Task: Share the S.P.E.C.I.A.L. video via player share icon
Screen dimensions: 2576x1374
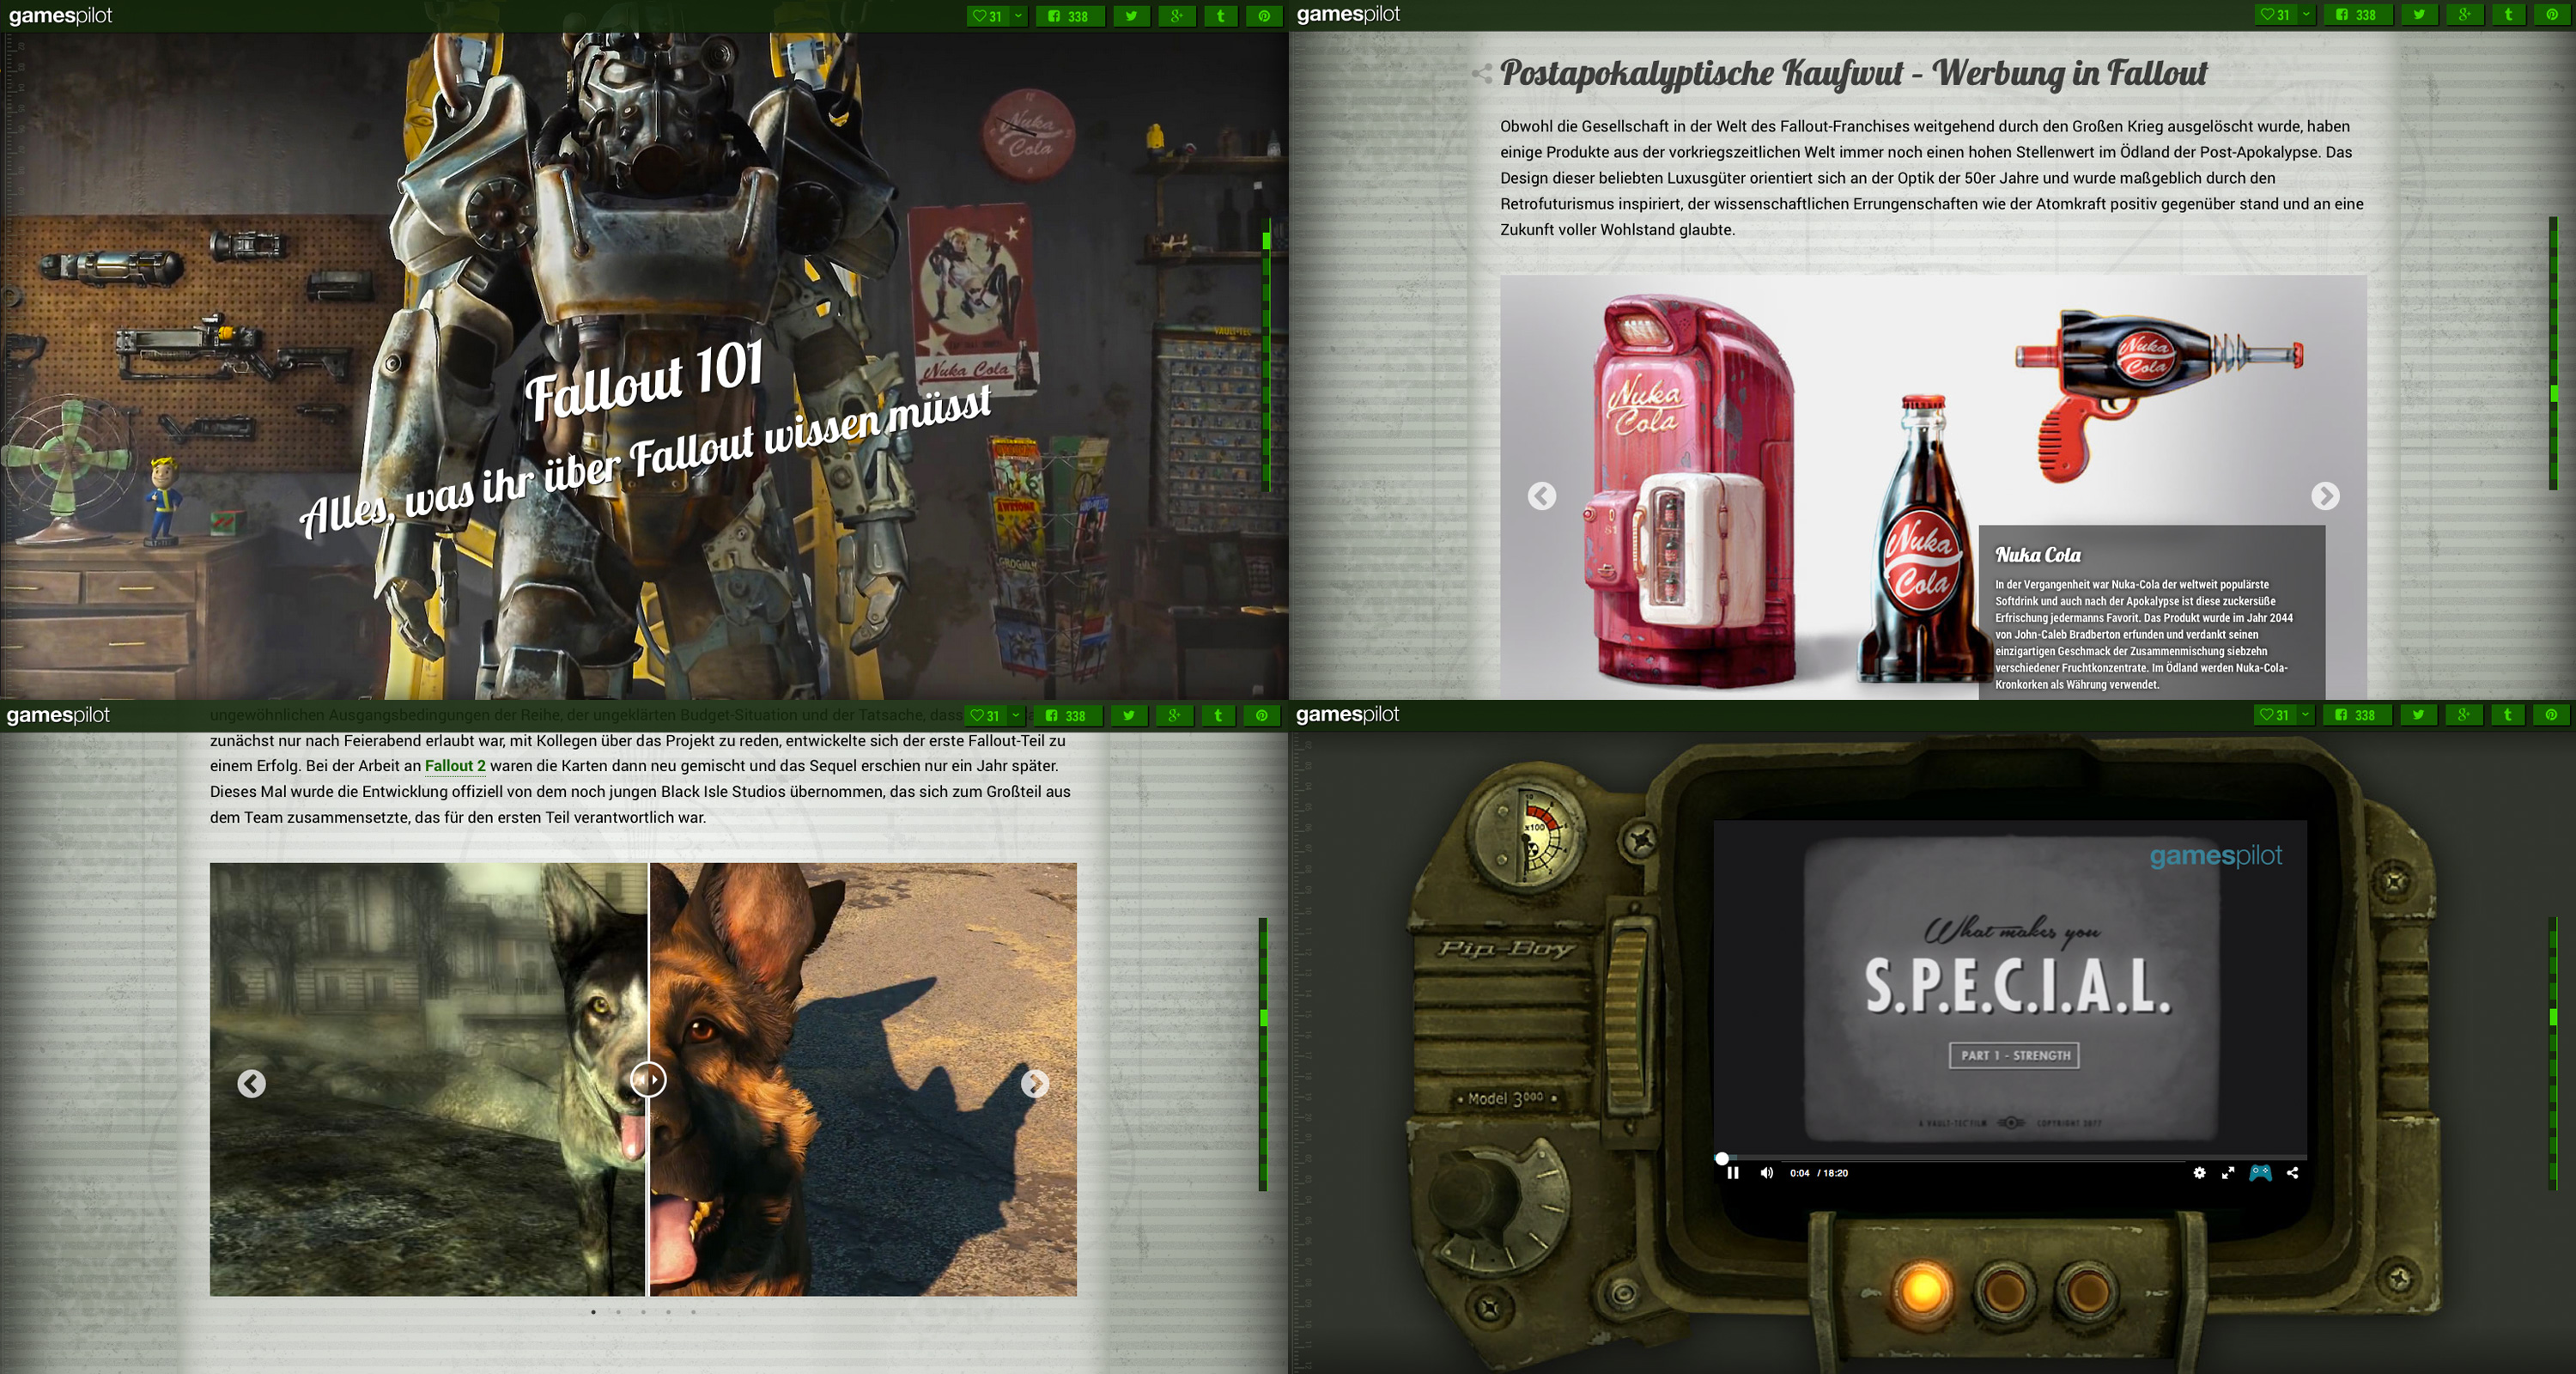Action: [x=2292, y=1173]
